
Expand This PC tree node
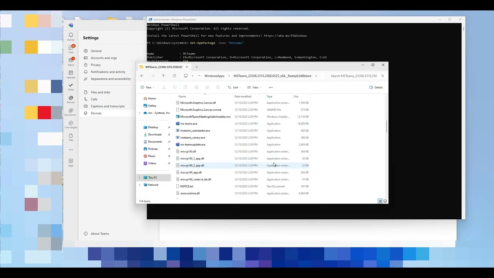point(140,178)
